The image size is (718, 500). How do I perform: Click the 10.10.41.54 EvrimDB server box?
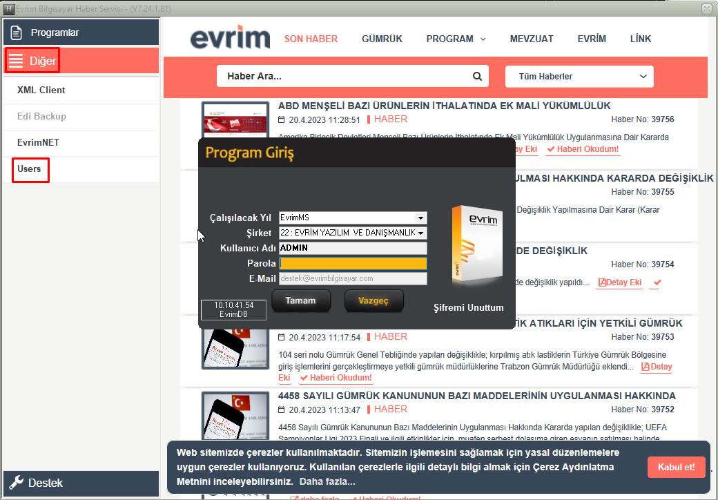233,309
